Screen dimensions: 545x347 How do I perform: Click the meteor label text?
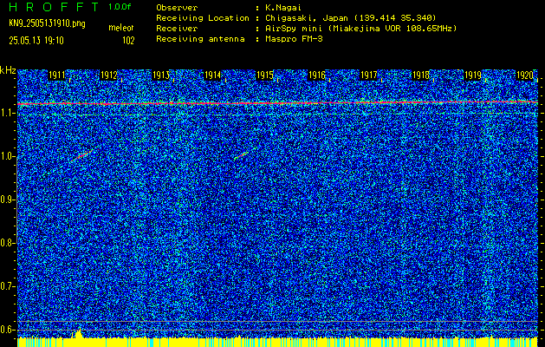121,28
